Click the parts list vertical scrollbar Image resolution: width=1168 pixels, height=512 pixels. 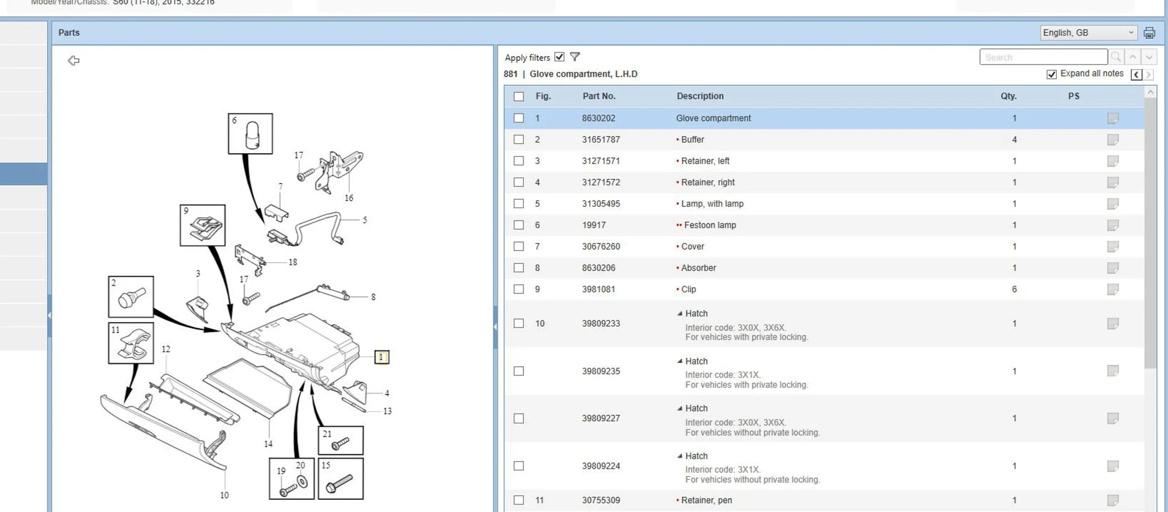1150,233
